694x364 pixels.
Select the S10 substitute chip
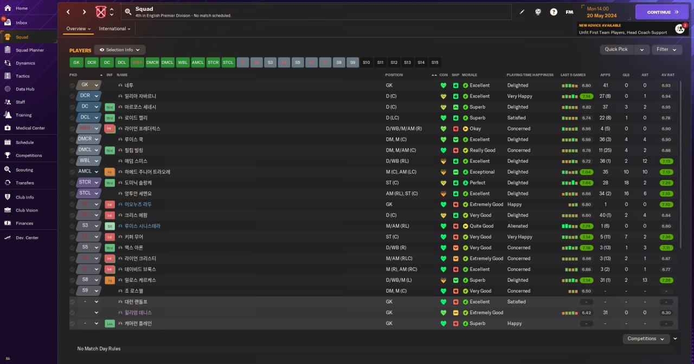367,62
